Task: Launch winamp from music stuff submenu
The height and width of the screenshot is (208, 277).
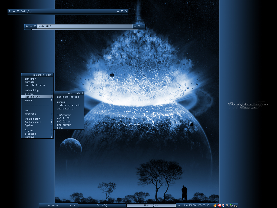Action: [x=69, y=102]
